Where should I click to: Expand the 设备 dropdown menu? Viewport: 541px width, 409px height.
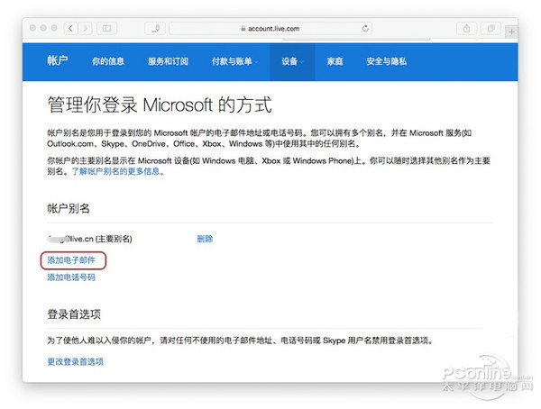click(292, 61)
